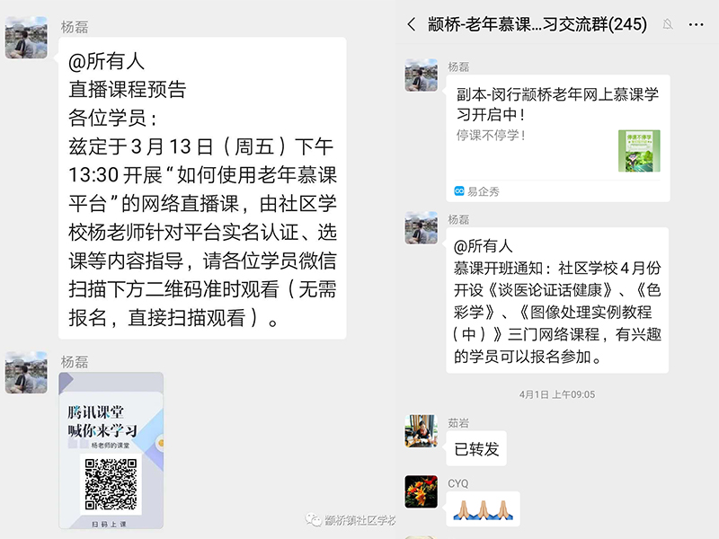Tap the praying hands emoji message

click(483, 509)
